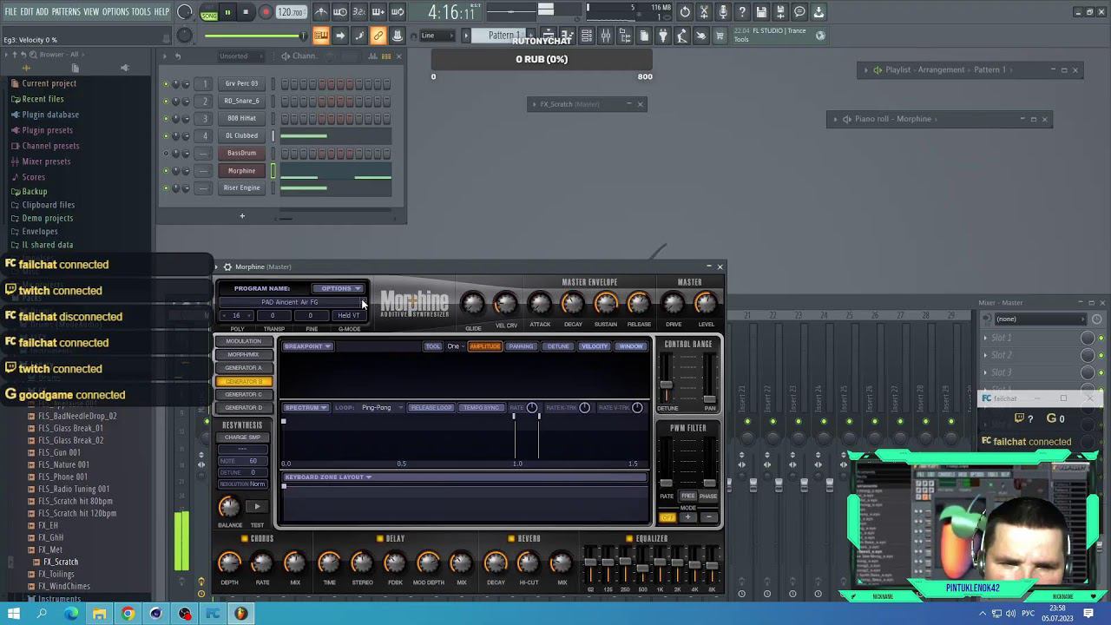This screenshot has width=1111, height=625.
Task: Open the VIEW menu
Action: pyautogui.click(x=91, y=11)
